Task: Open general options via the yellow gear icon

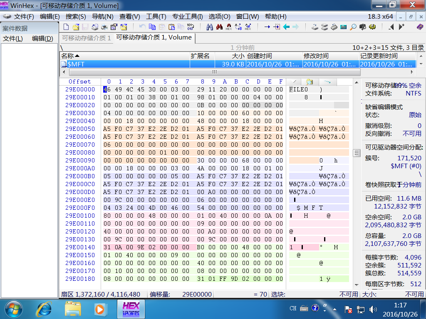Action: click(372, 27)
